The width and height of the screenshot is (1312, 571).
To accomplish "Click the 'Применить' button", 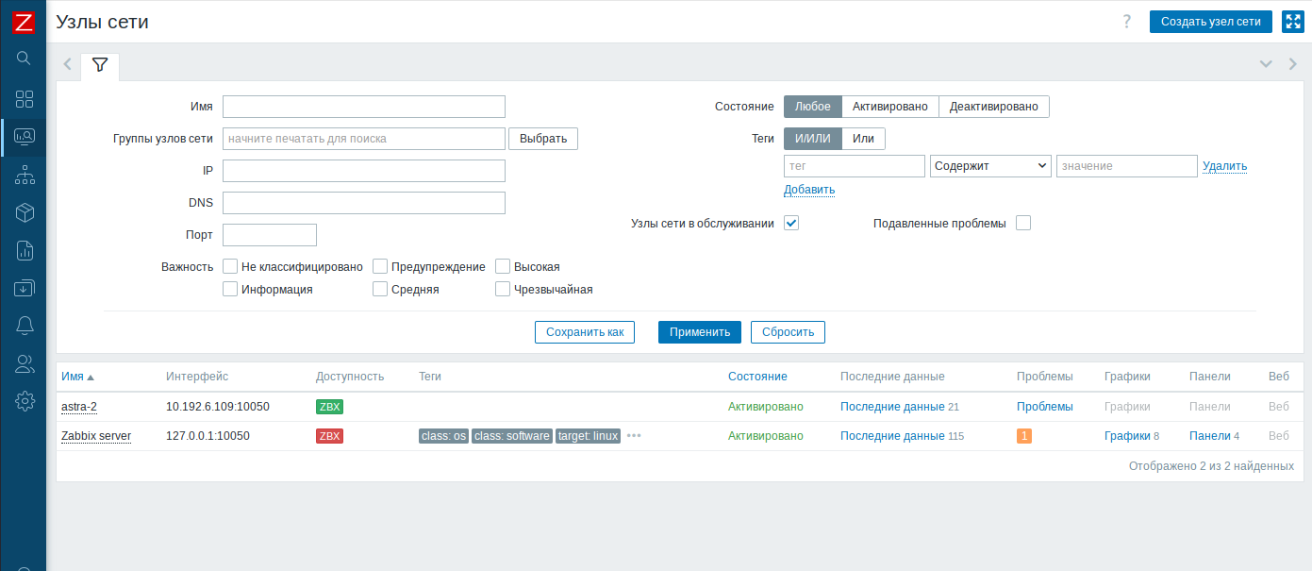I will (699, 332).
